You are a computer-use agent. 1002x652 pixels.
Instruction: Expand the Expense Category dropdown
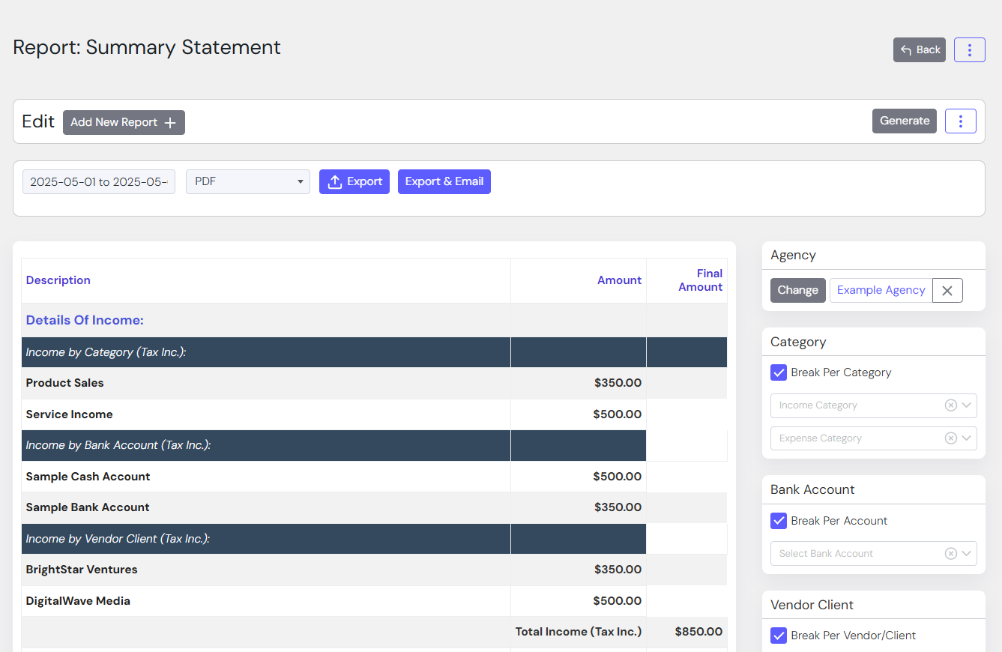coord(967,438)
